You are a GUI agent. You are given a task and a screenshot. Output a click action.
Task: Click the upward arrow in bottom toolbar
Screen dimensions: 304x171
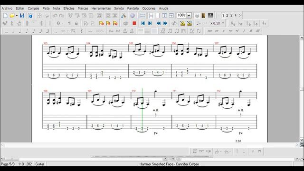[237, 151]
